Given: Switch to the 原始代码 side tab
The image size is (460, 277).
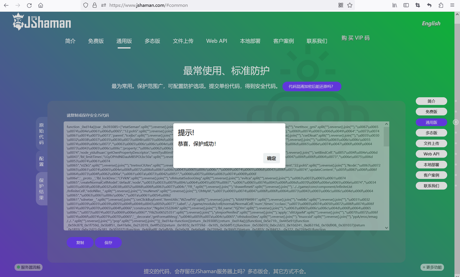Looking at the screenshot, I should 42,134.
